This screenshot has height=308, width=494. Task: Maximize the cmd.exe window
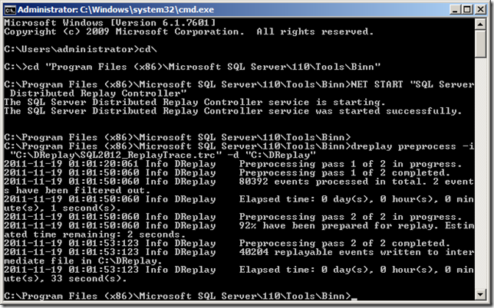pyautogui.click(x=467, y=9)
